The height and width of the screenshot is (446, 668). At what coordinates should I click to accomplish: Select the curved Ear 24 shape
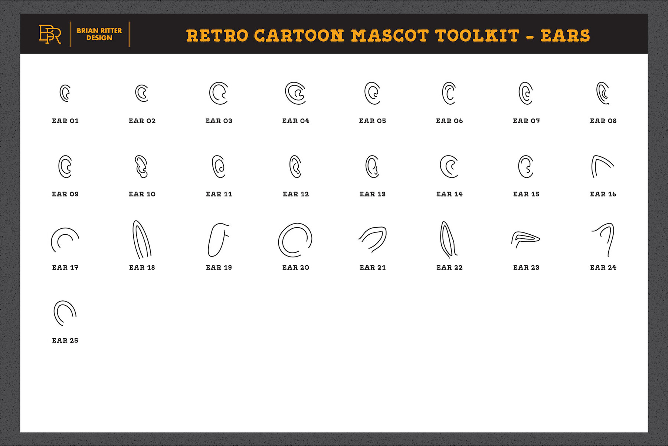coord(603,240)
